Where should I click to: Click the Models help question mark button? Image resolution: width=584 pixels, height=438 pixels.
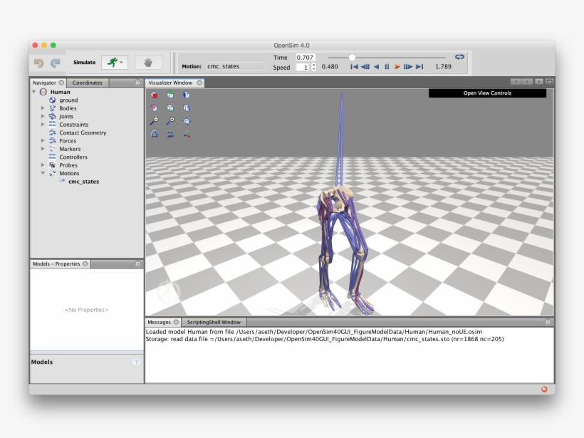(x=136, y=363)
